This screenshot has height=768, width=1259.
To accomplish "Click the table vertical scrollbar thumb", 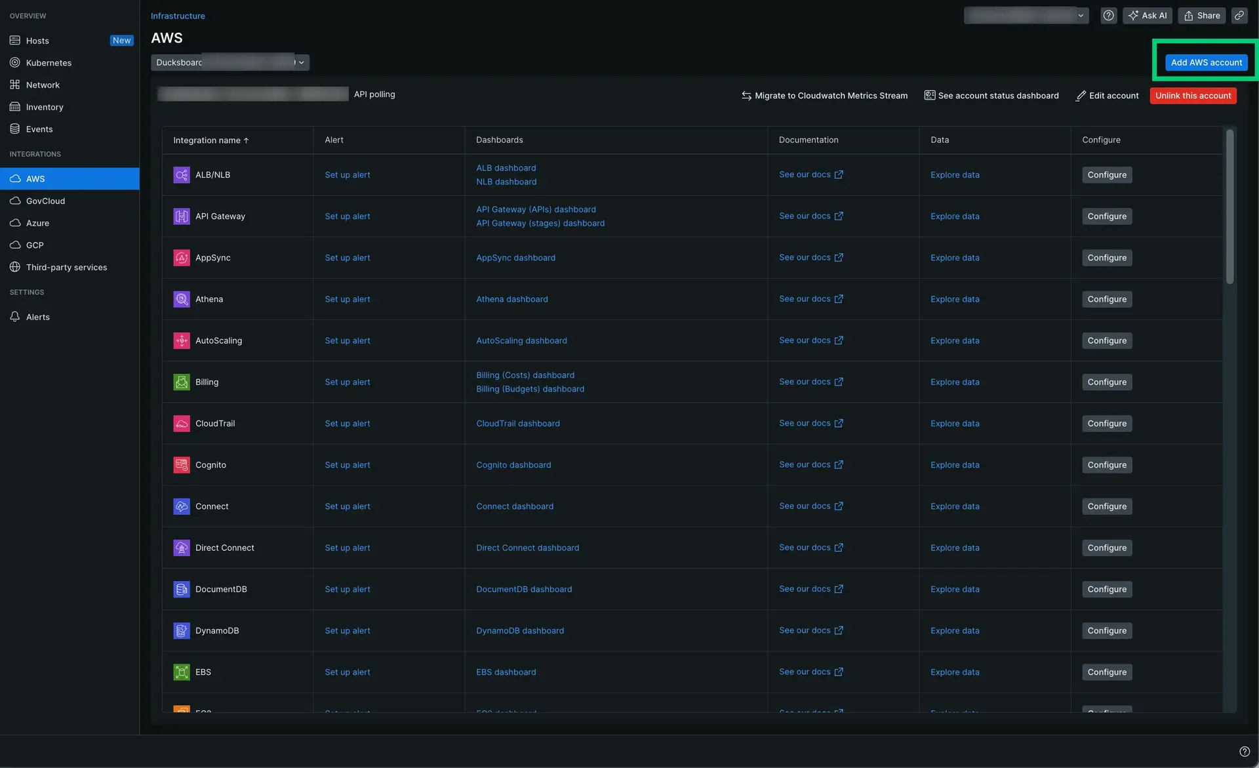I will tap(1229, 207).
